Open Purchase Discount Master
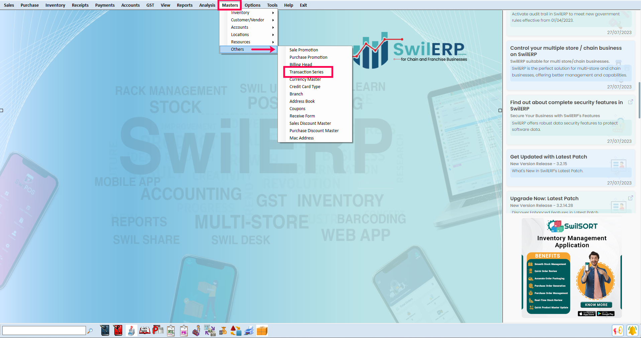The width and height of the screenshot is (641, 338). click(315, 131)
